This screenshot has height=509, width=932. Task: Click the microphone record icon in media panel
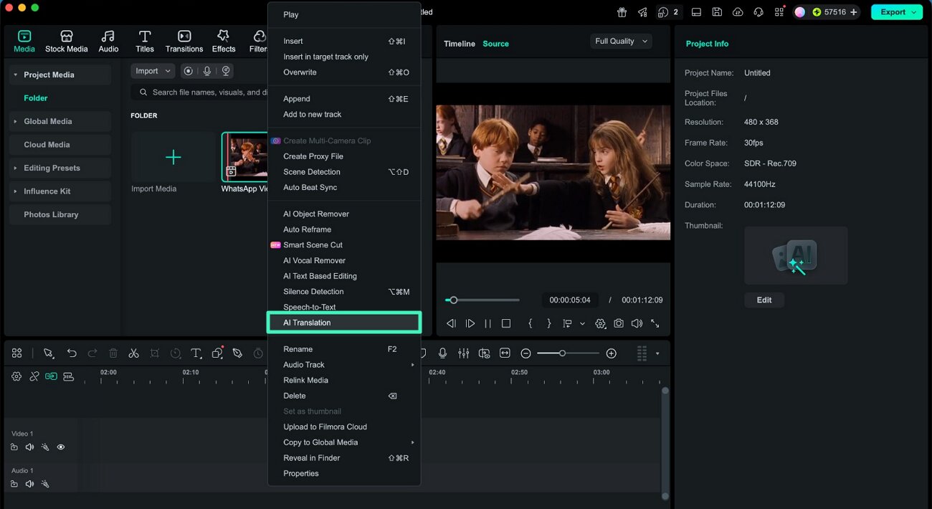pyautogui.click(x=207, y=71)
